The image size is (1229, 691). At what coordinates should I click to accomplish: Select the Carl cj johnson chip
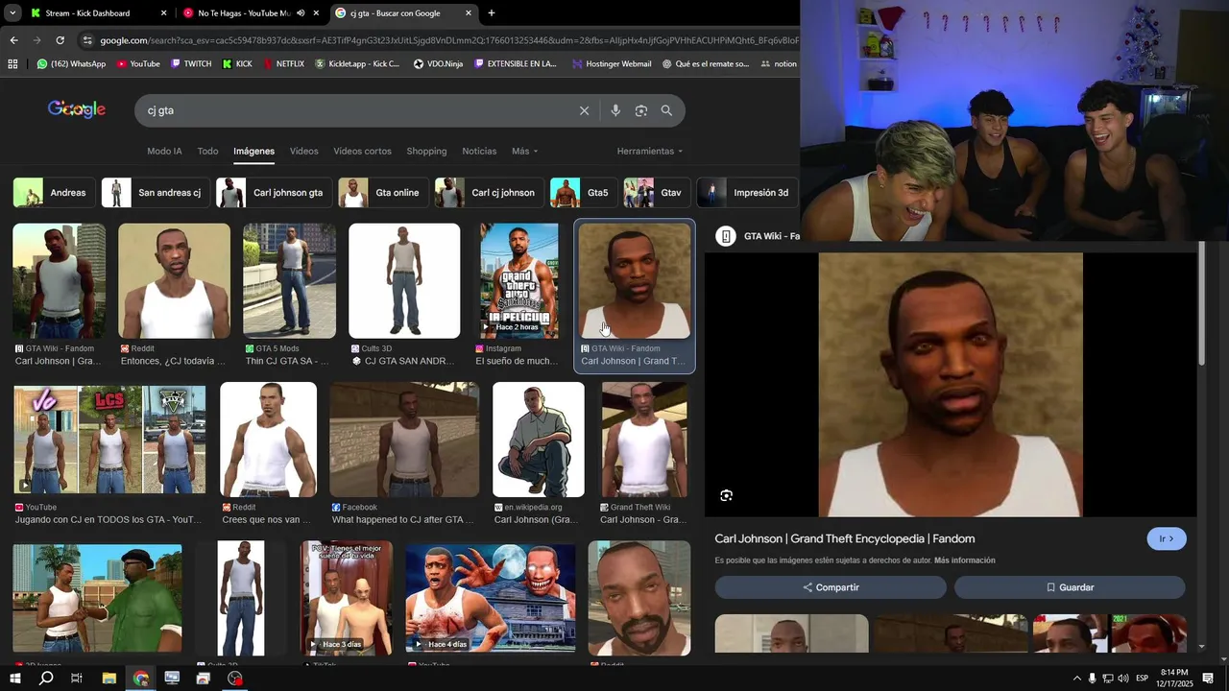(489, 193)
